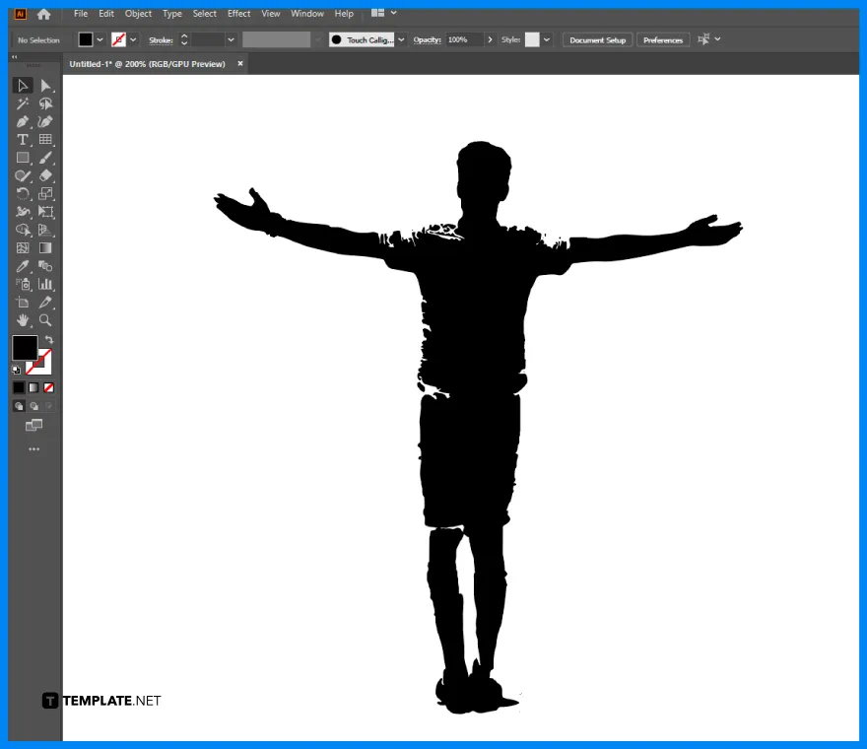
Task: Open the Preferences dialog
Action: click(x=662, y=39)
